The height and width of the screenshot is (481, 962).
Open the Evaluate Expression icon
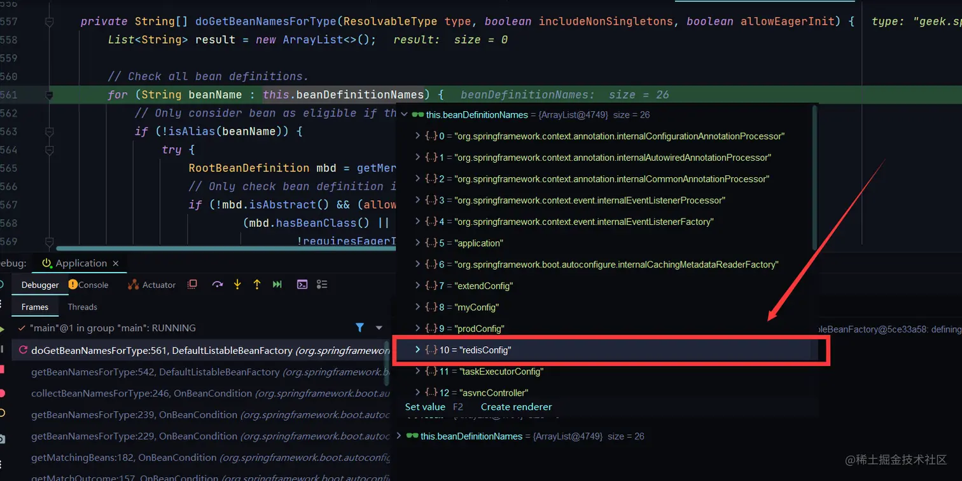[x=303, y=285]
